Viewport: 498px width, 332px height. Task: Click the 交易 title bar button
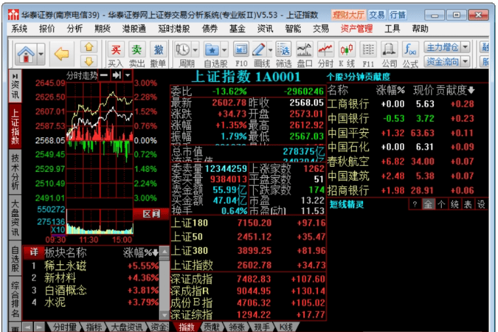(x=377, y=15)
